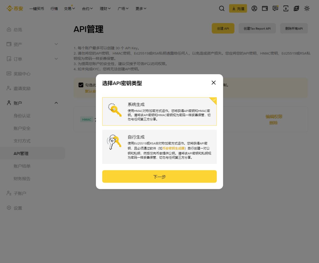The height and width of the screenshot is (263, 319).
Task: Open the user profile icon
Action: (x=254, y=8)
